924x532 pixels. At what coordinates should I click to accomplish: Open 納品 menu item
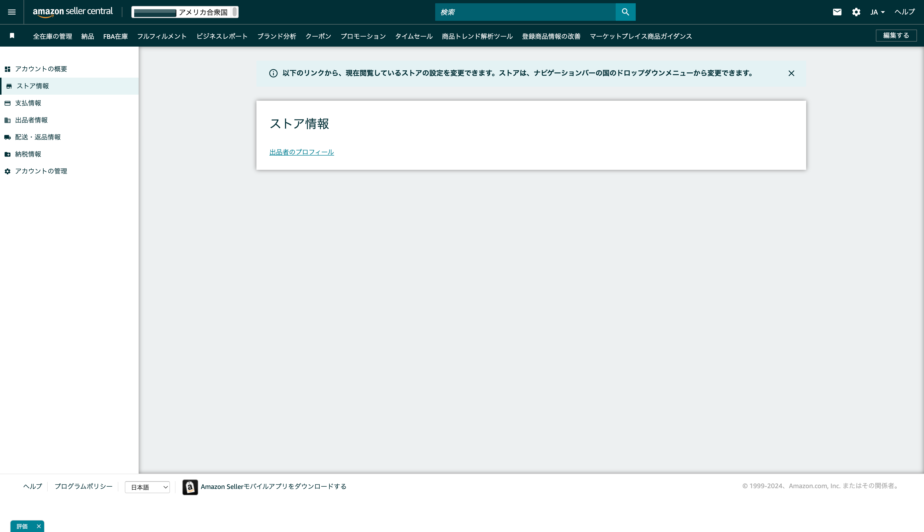(x=88, y=36)
